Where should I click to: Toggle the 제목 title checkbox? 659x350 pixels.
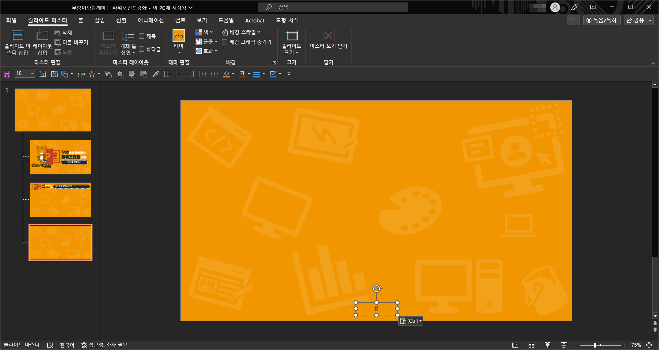click(142, 36)
